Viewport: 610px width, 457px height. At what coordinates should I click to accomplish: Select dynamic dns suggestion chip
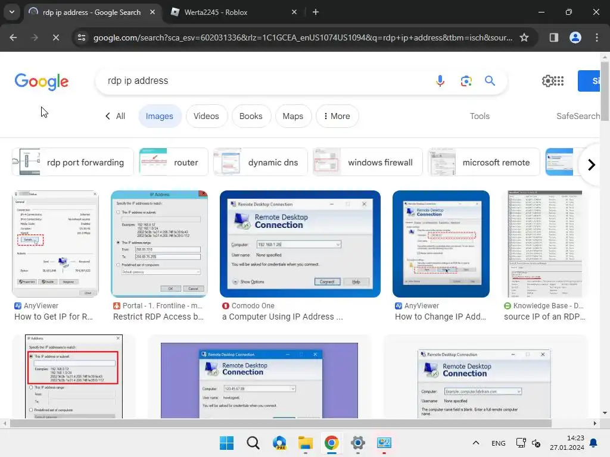coord(260,162)
